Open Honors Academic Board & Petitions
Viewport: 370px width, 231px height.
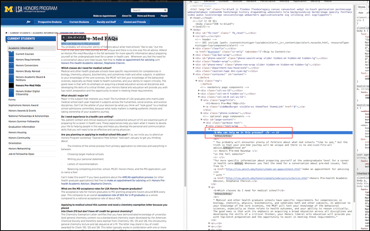point(31,79)
